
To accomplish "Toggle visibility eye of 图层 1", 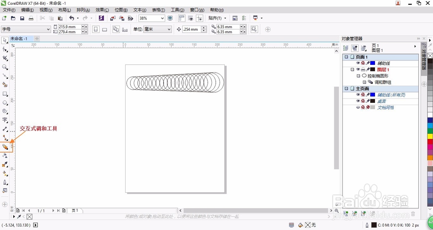I will click(x=358, y=70).
